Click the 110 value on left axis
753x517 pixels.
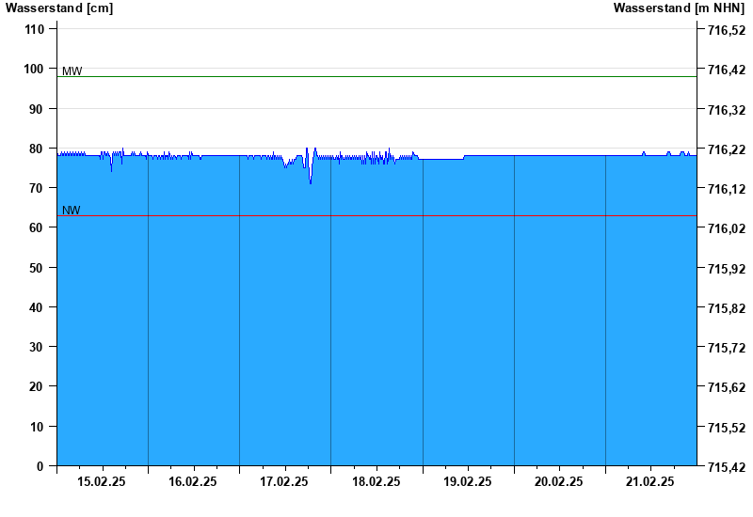coord(34,29)
